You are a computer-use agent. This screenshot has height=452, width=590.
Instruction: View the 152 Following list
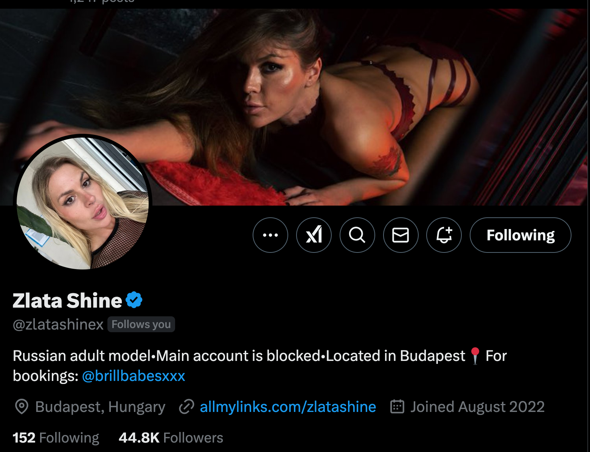[56, 438]
